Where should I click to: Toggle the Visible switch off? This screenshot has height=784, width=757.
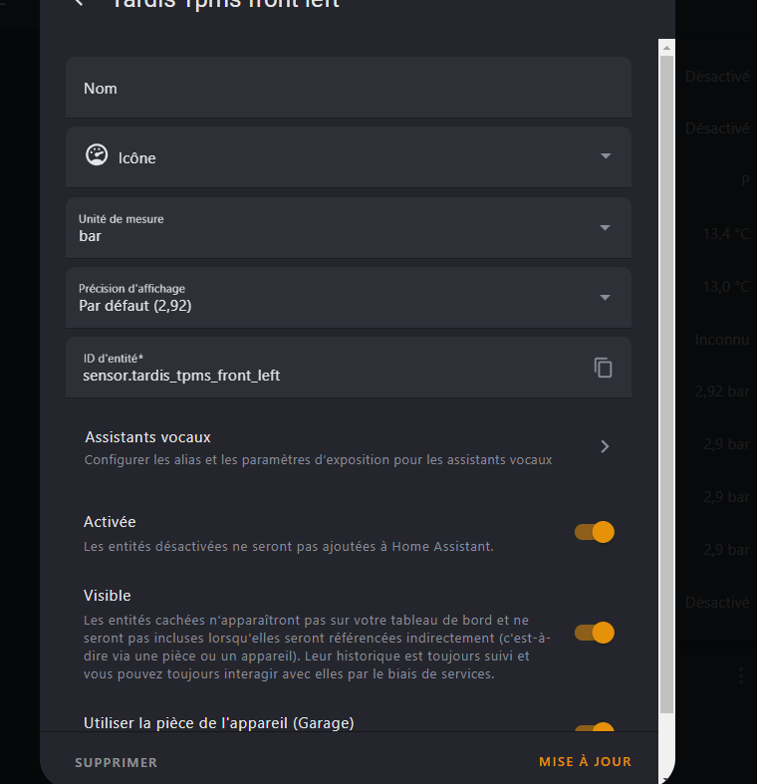tap(595, 632)
